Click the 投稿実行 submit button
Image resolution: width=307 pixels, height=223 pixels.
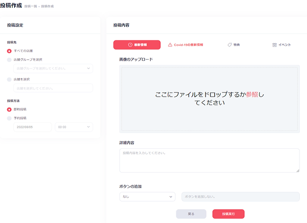228,214
